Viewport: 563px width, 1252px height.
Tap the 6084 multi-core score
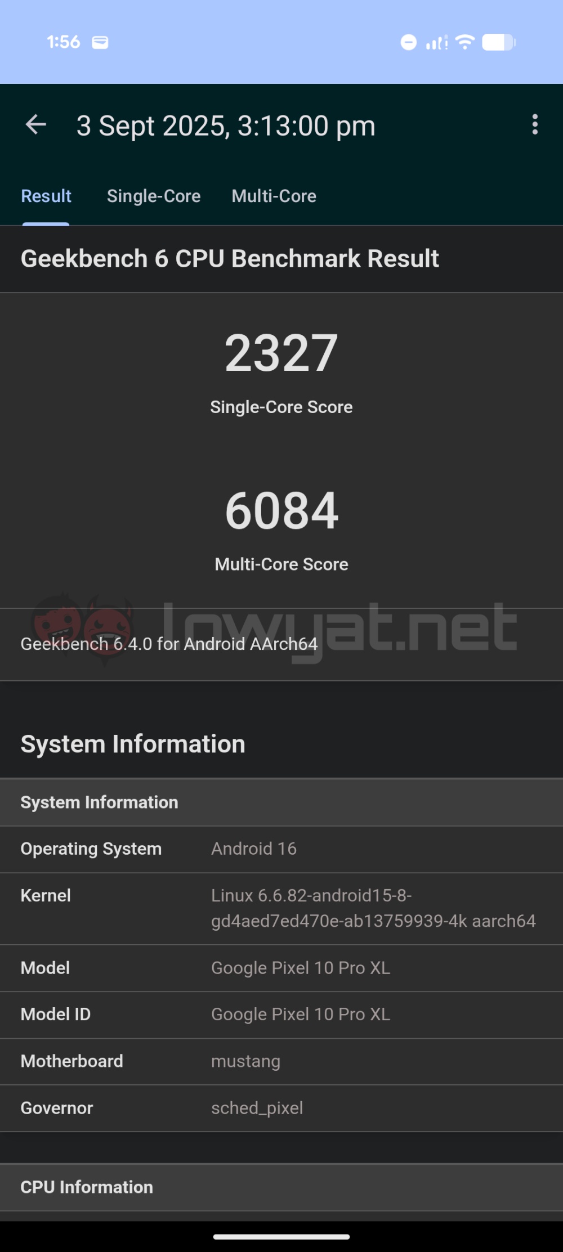point(281,510)
